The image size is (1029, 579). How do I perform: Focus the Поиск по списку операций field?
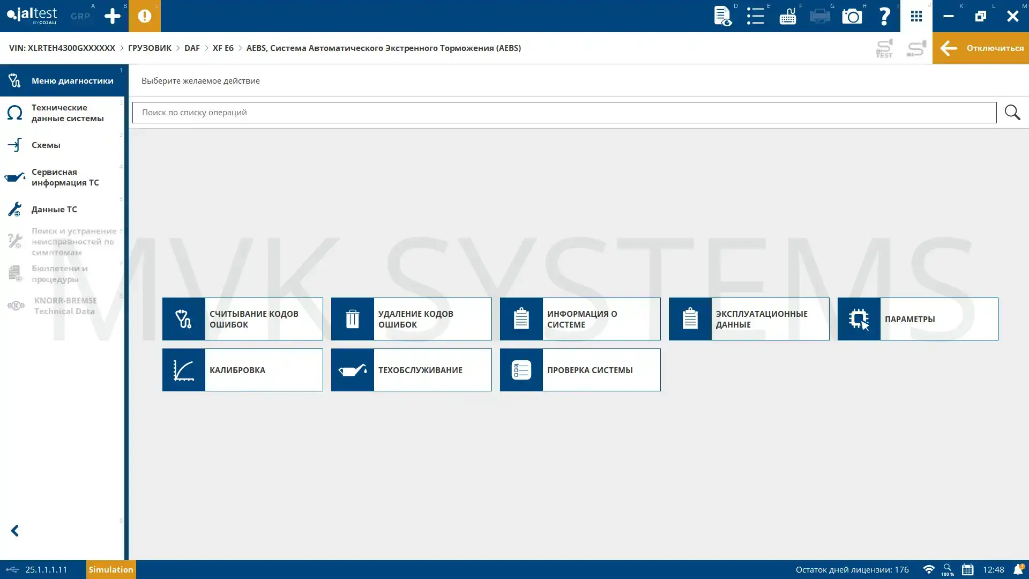pyautogui.click(x=564, y=113)
